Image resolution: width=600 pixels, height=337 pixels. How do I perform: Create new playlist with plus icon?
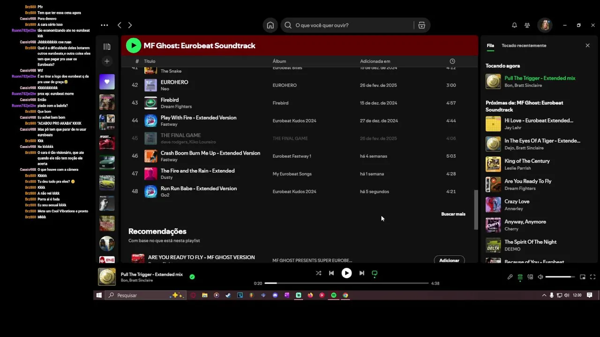coord(107,61)
